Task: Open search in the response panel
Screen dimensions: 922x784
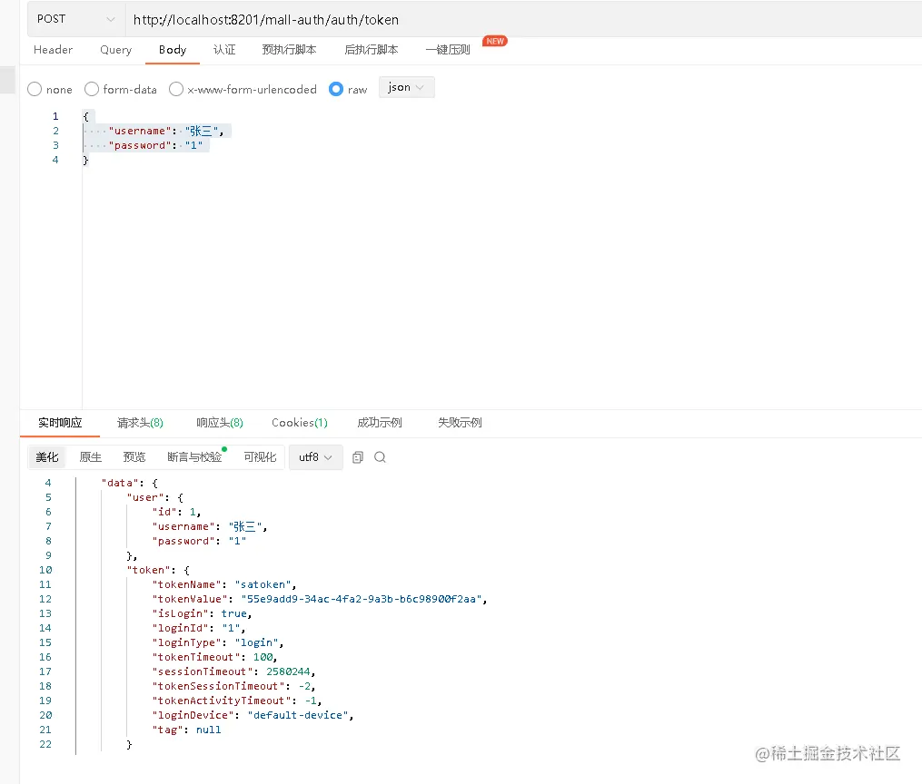Action: coord(380,457)
